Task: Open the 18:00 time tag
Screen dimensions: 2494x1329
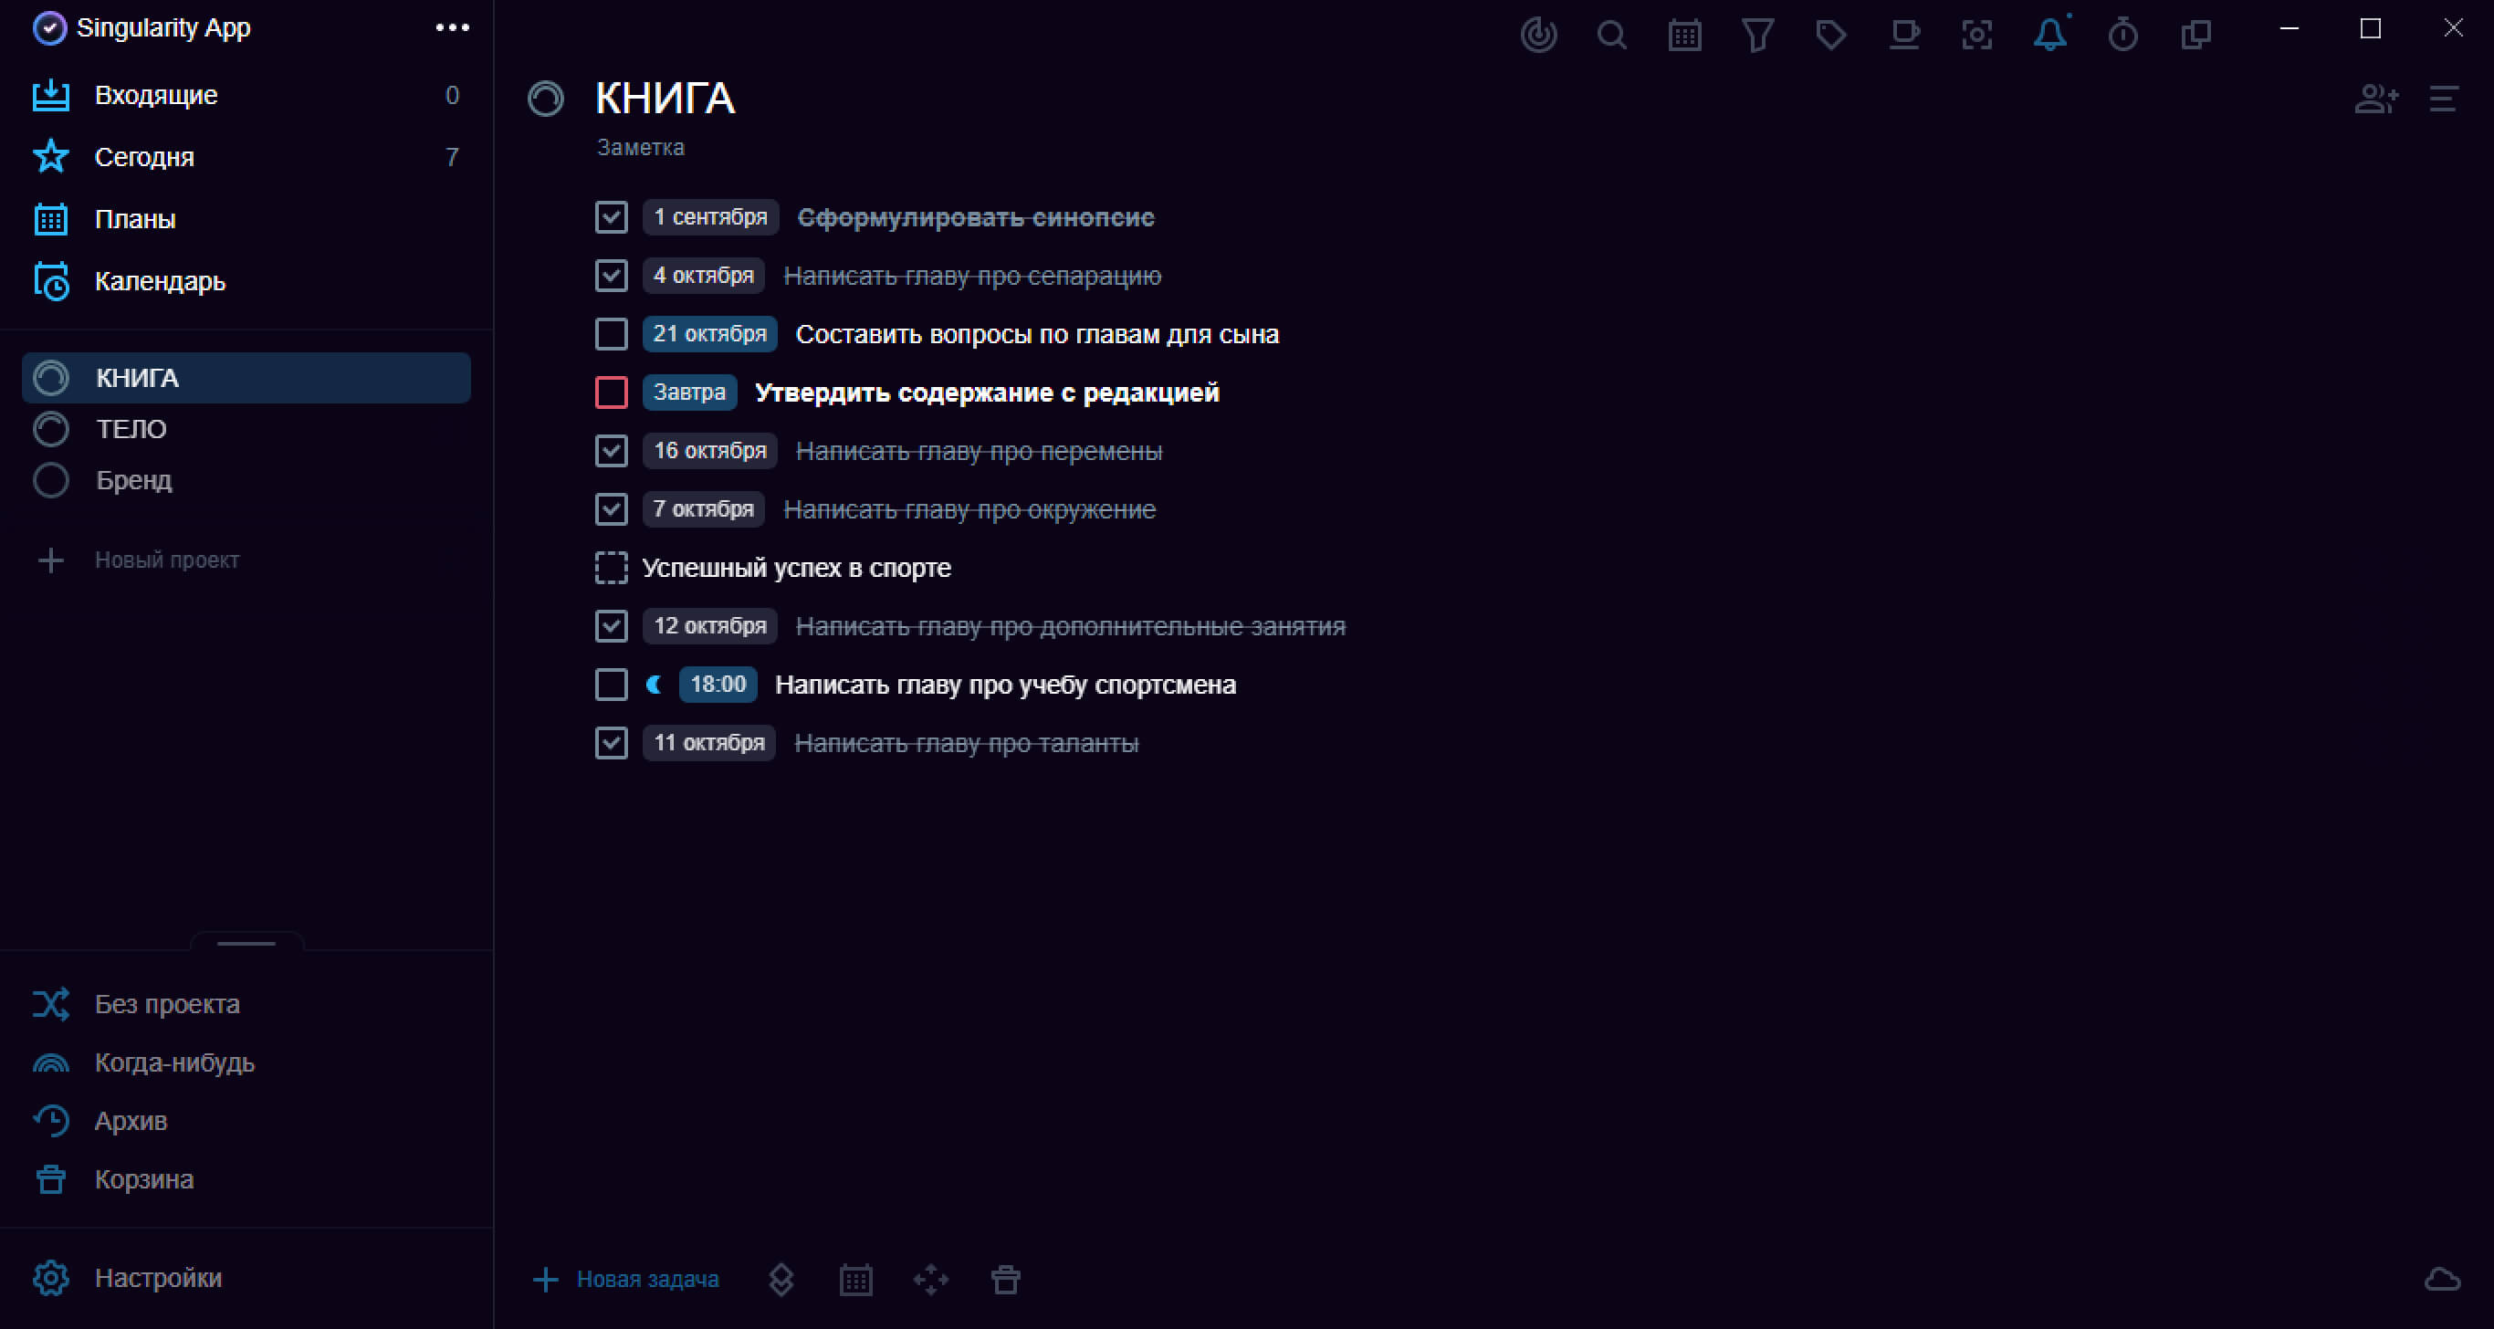Action: coord(718,685)
